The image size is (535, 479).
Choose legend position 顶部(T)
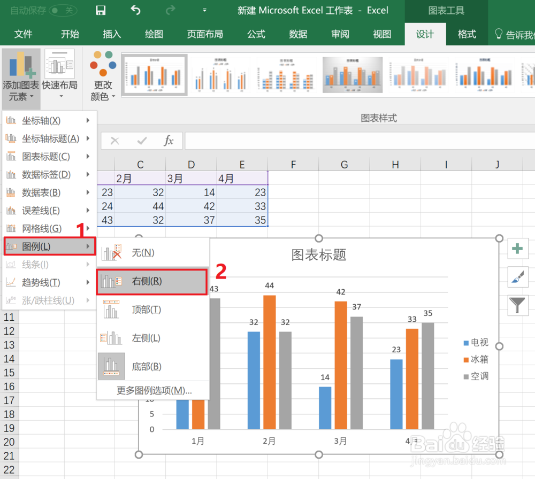152,310
